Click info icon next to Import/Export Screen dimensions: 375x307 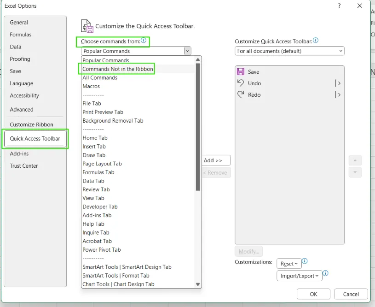point(326,273)
